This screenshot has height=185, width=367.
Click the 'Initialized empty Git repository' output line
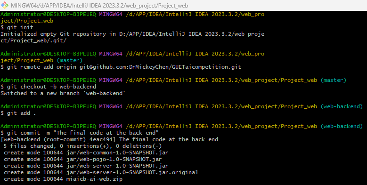pyautogui.click(x=132, y=34)
